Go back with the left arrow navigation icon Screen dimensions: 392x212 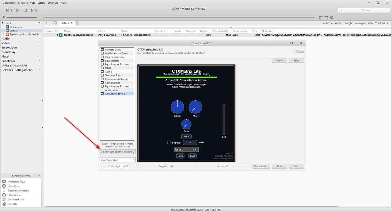[47, 23]
